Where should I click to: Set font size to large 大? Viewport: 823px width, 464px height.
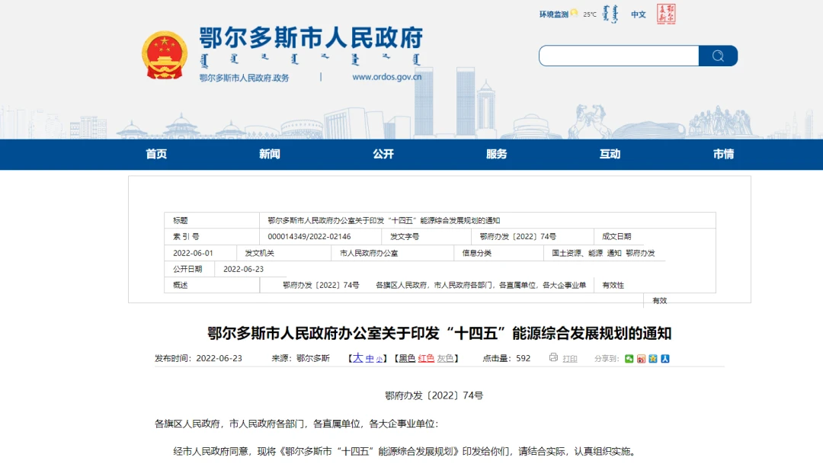(x=357, y=357)
